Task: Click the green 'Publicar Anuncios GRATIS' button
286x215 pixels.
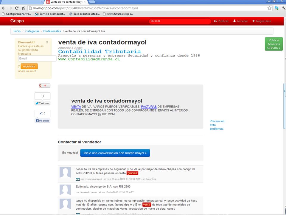Action: [274, 44]
